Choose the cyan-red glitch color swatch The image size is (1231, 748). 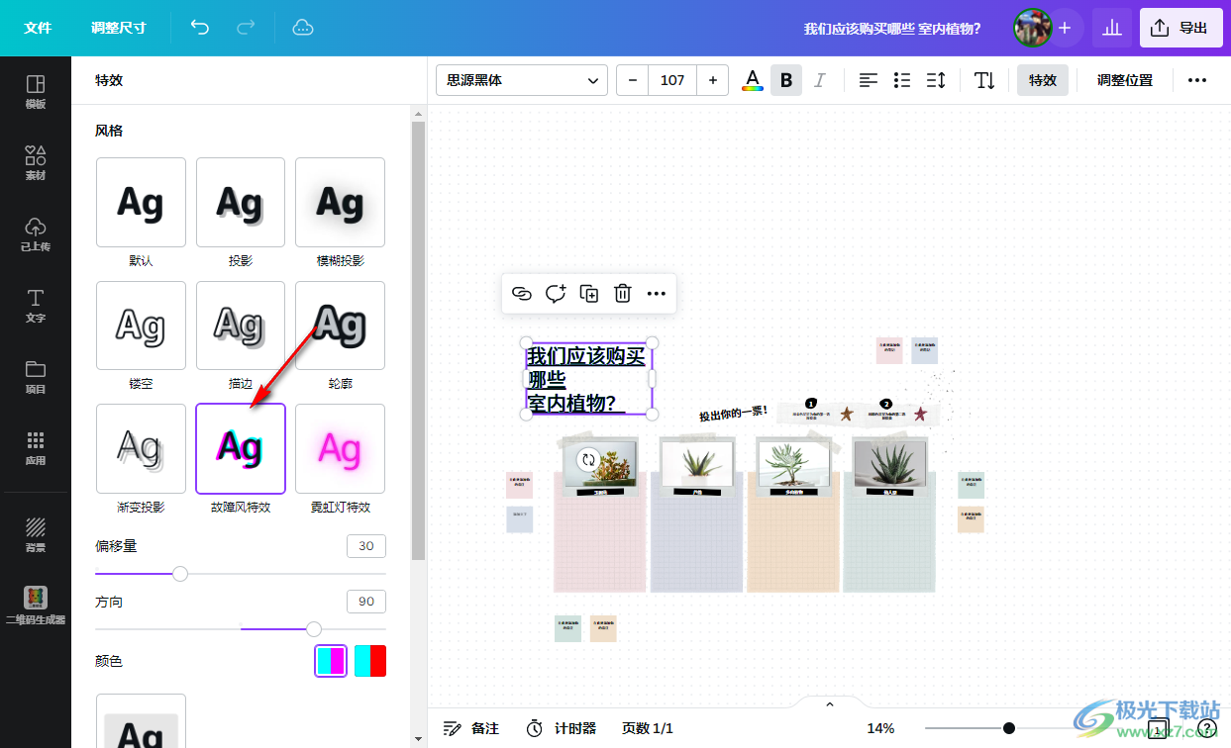click(370, 661)
